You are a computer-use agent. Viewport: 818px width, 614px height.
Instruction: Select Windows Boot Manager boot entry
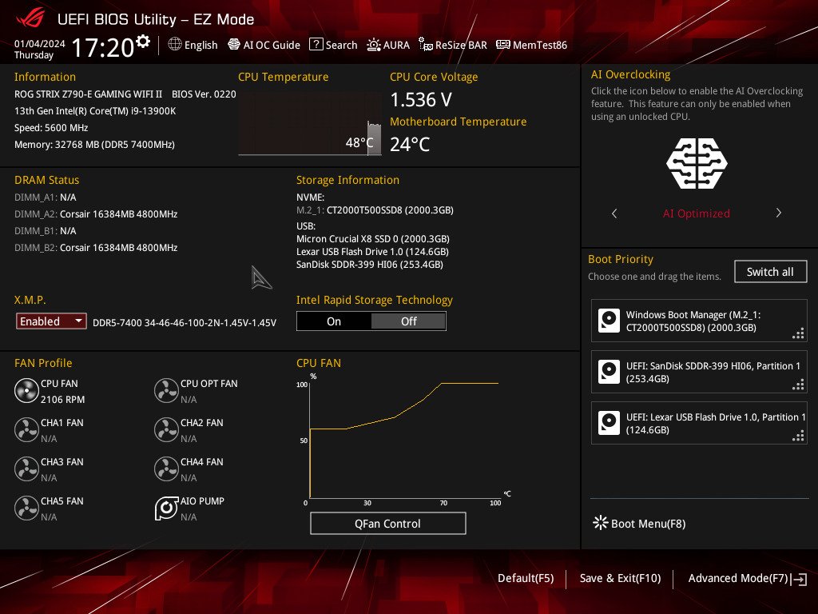(699, 321)
